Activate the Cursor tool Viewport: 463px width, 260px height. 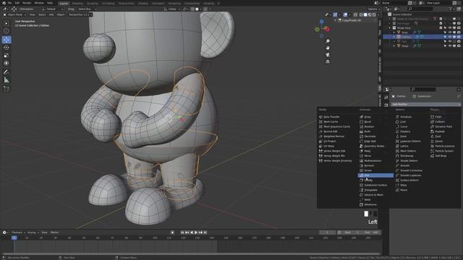(x=7, y=31)
